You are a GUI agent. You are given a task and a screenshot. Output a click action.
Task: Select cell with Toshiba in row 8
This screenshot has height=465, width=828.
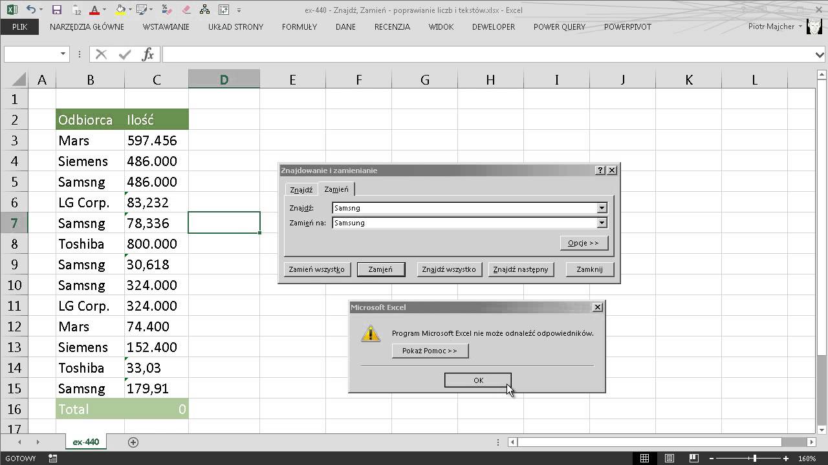tap(90, 244)
